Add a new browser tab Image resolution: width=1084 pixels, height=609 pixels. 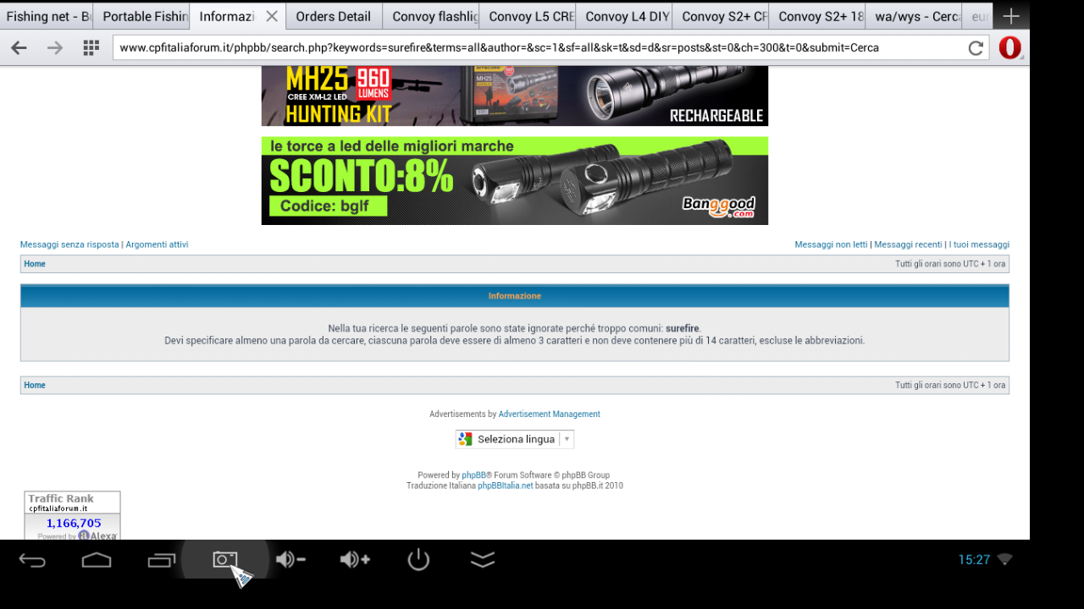1010,16
